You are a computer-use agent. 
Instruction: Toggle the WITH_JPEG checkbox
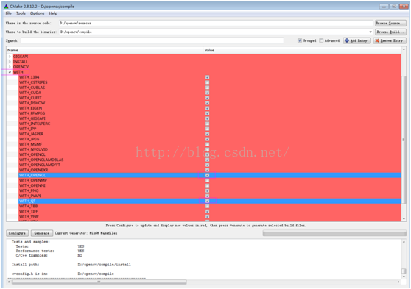207,139
